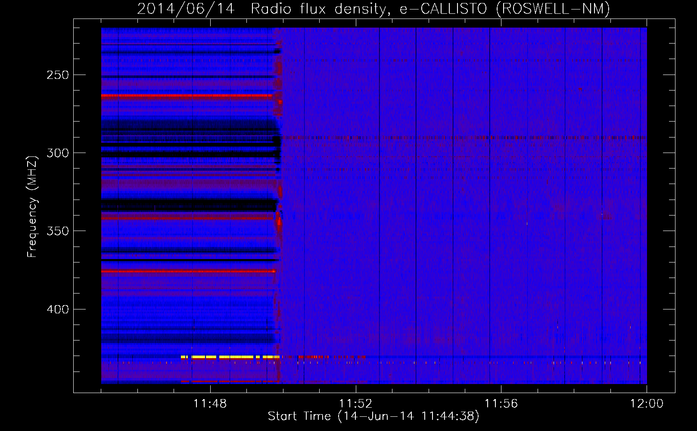
Task: Click the 400 frequency tick label
Action: (x=58, y=309)
